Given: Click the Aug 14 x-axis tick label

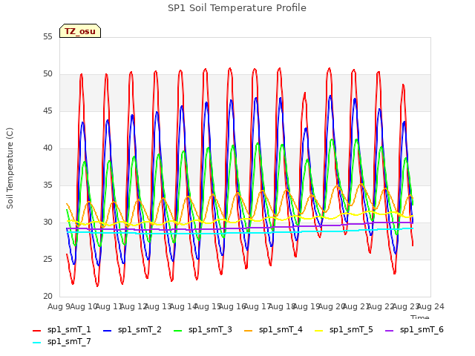Looking at the screenshot, I should pyautogui.click(x=183, y=307).
